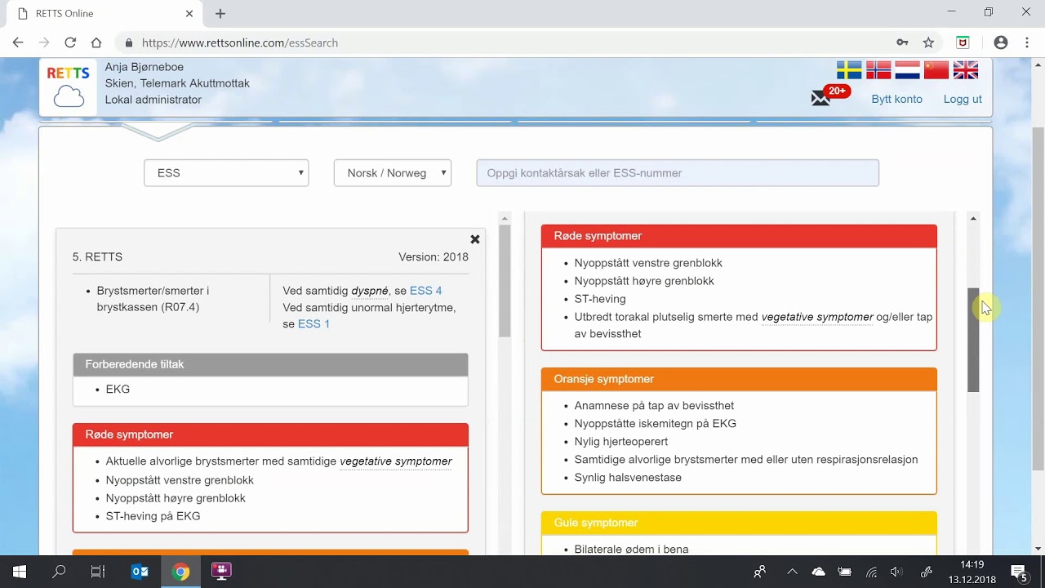This screenshot has height=588, width=1045.
Task: Click the right panel scrollbar thumb
Action: click(973, 340)
